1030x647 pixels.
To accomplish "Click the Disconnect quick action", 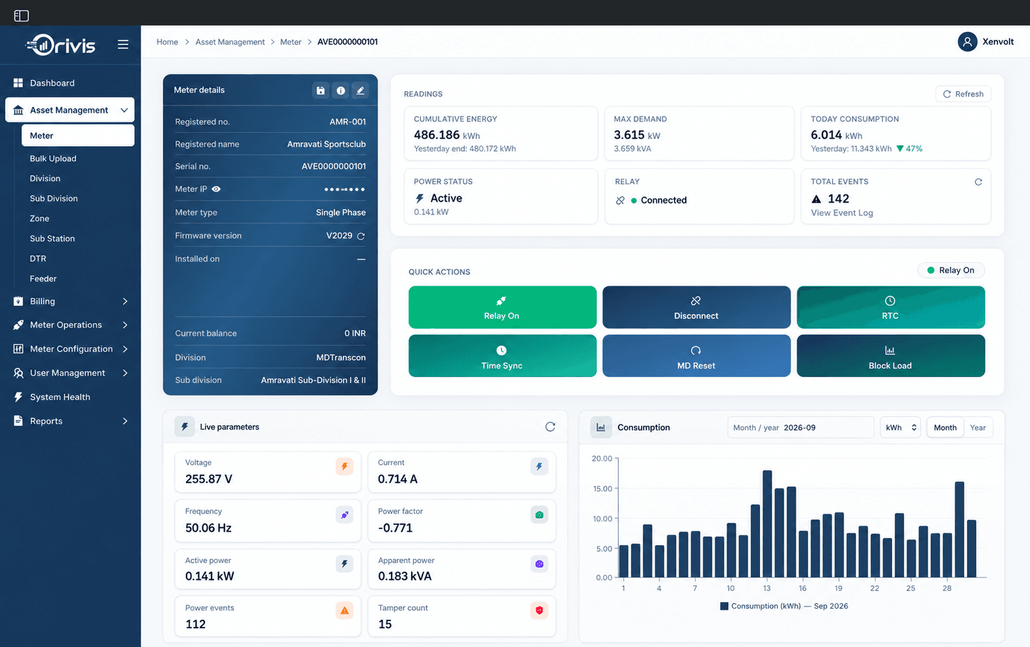I will click(696, 307).
